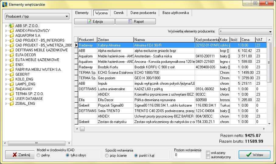Click the DEFTRANS MEBLE ŁAZIENKOWE folder icon
276x164 pixels.
tap(12, 50)
